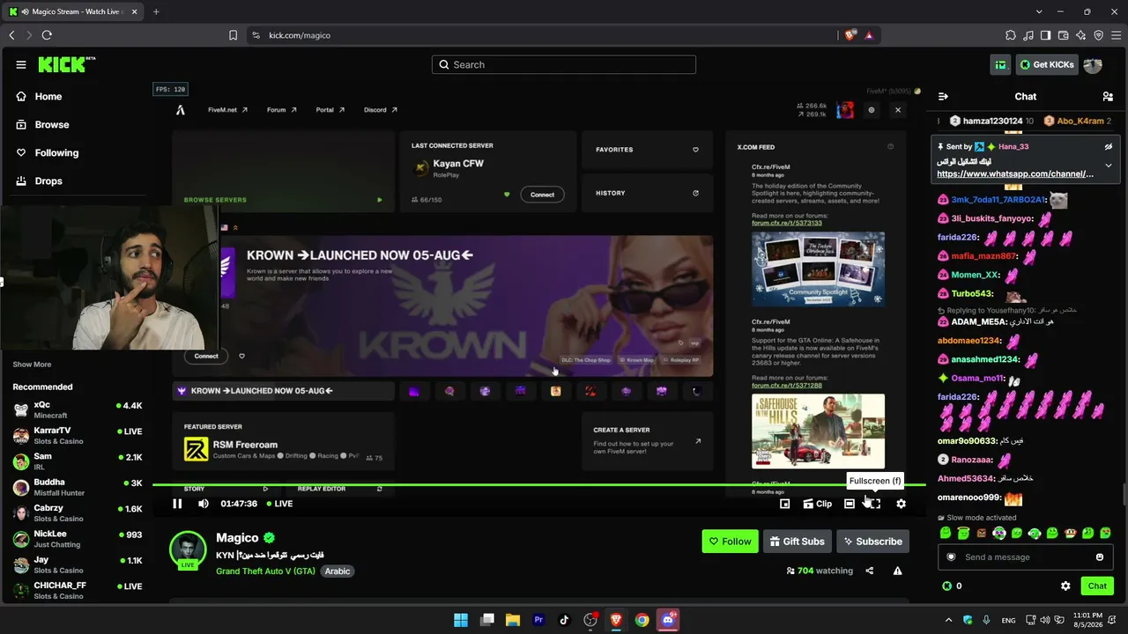Follow the Magico channel
The height and width of the screenshot is (634, 1128).
(730, 542)
